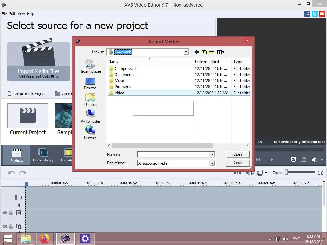Go up one folder level in Import Media
Screen dimensions: 327x245
click(204, 52)
